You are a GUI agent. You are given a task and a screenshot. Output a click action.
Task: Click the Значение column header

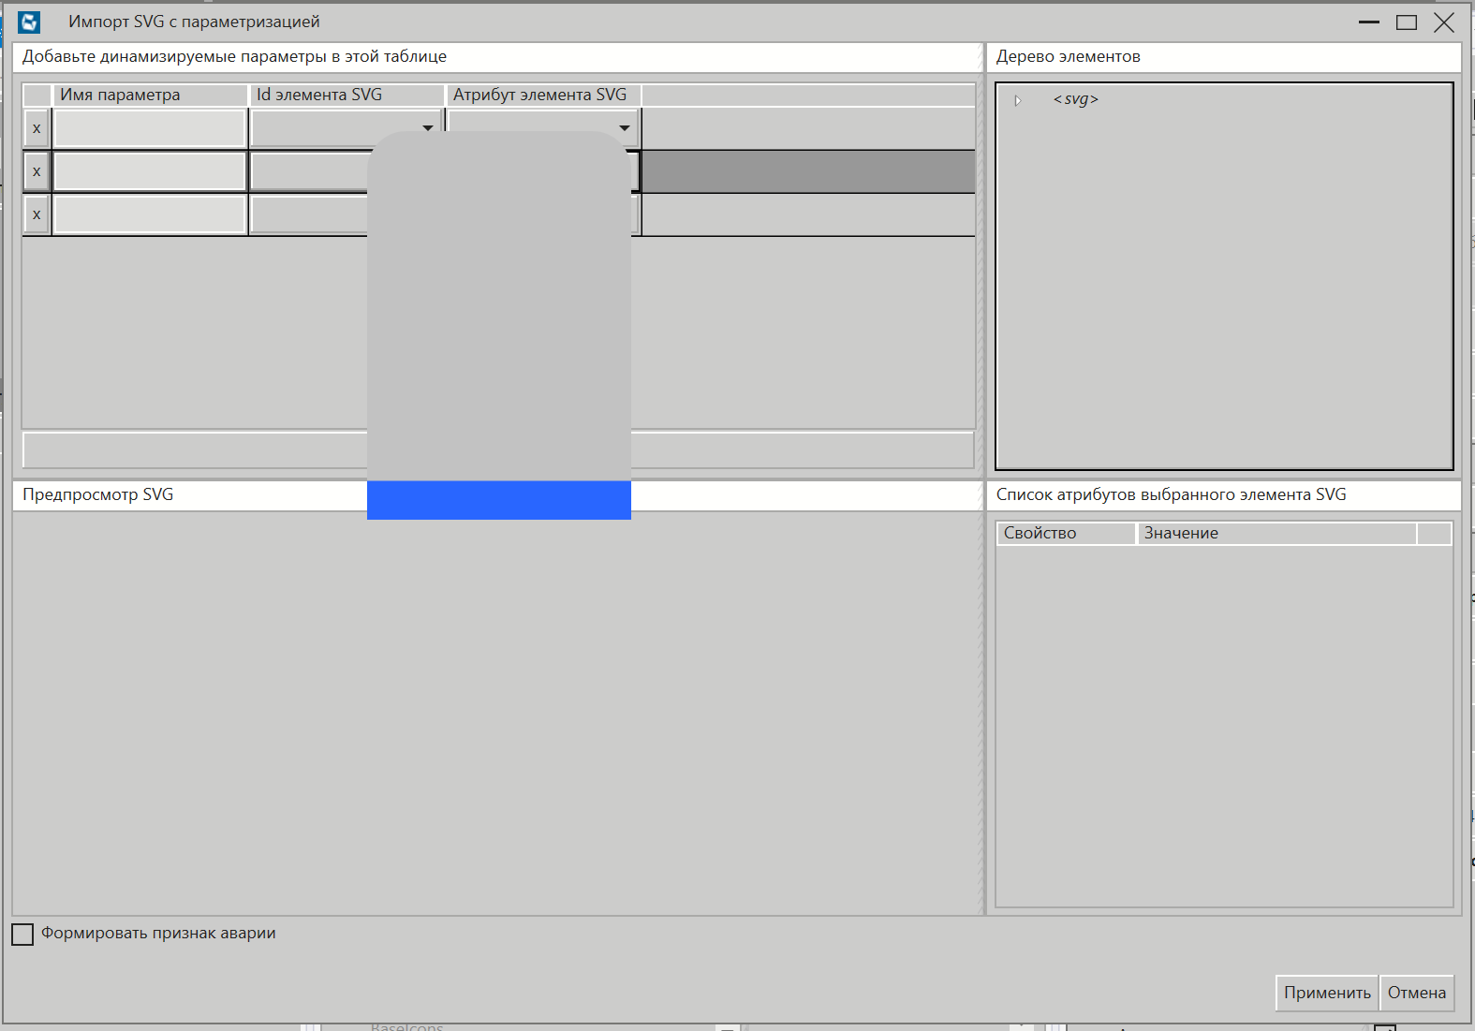(x=1276, y=533)
